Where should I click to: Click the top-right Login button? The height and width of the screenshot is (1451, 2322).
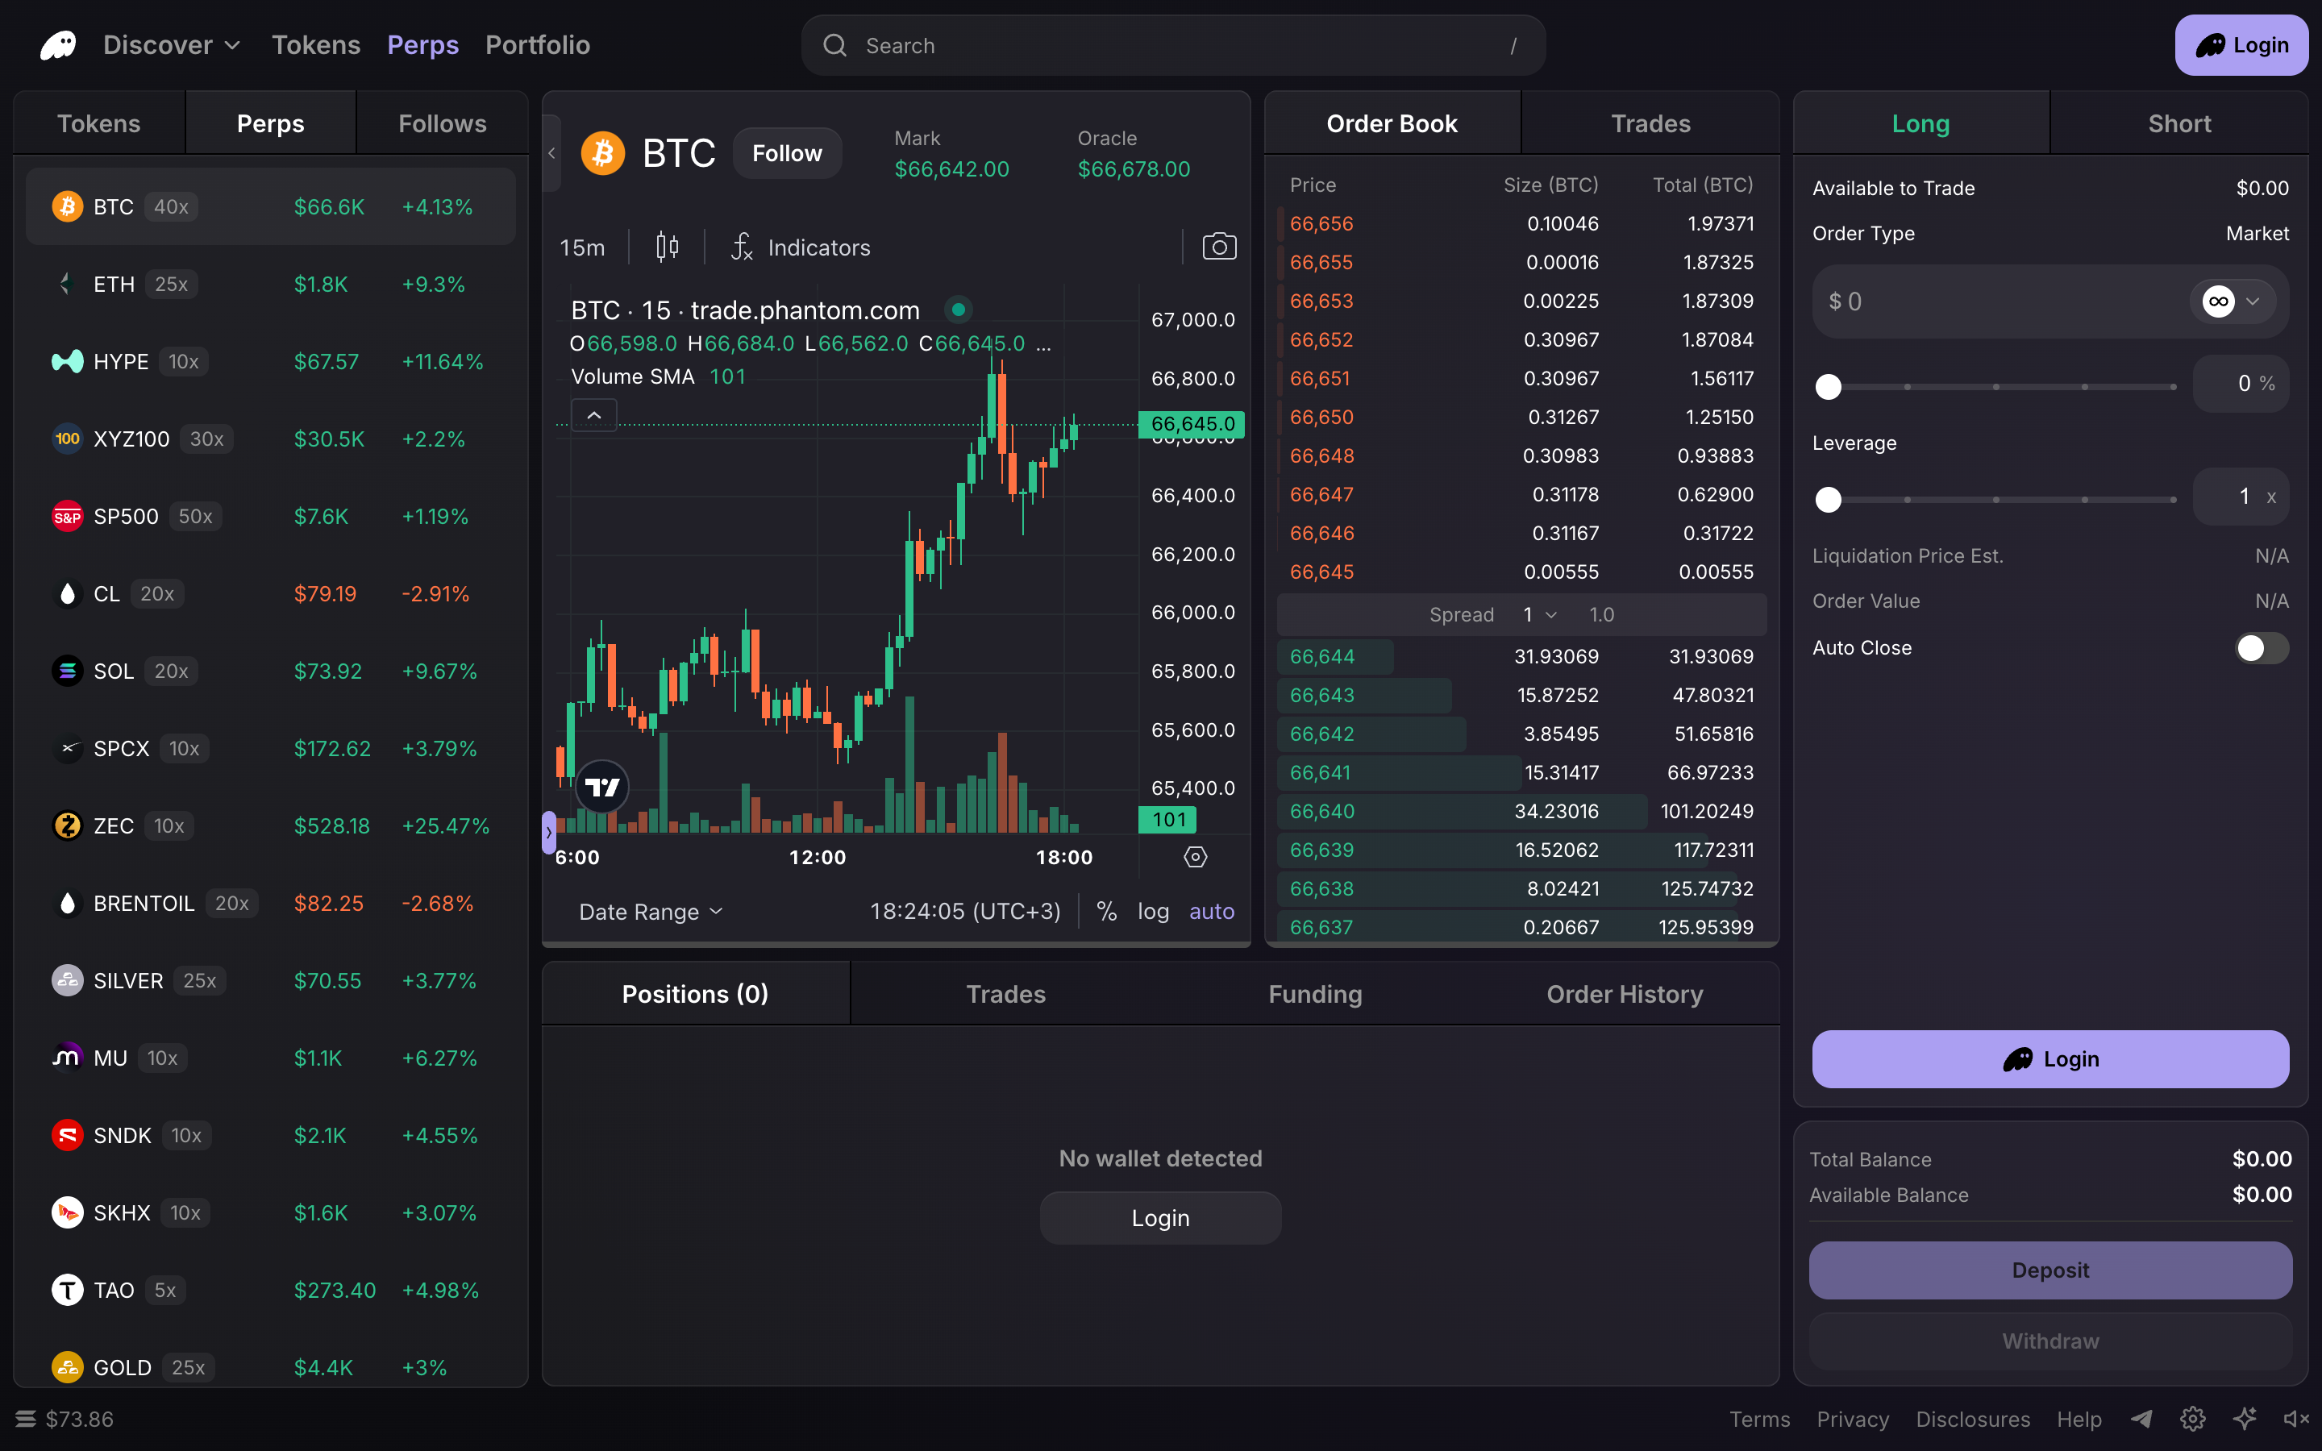click(2241, 45)
